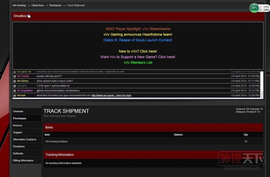This screenshot has height=177, width=270.
Task: Select Purchases in sidebar menu
Action: click(x=27, y=118)
